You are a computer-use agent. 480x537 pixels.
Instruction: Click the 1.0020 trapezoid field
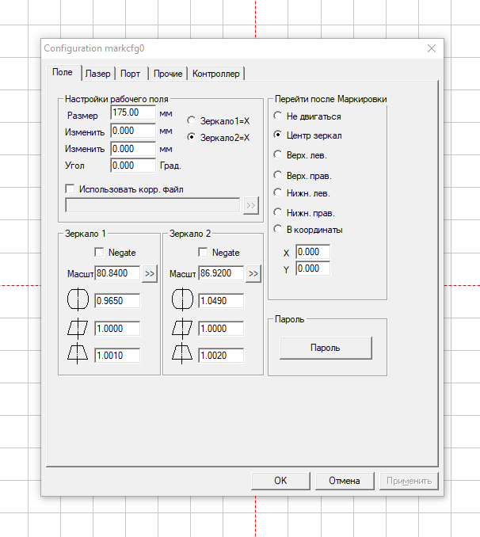(221, 355)
